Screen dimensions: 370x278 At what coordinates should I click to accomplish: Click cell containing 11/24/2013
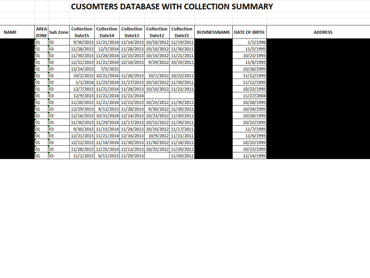132,129
